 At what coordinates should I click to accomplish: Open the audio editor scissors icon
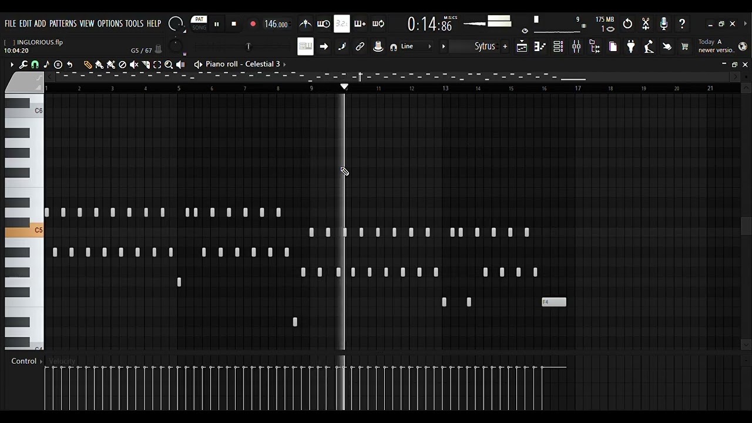(646, 24)
